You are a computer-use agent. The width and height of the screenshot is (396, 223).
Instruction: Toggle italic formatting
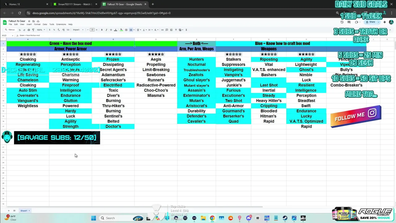106,30
